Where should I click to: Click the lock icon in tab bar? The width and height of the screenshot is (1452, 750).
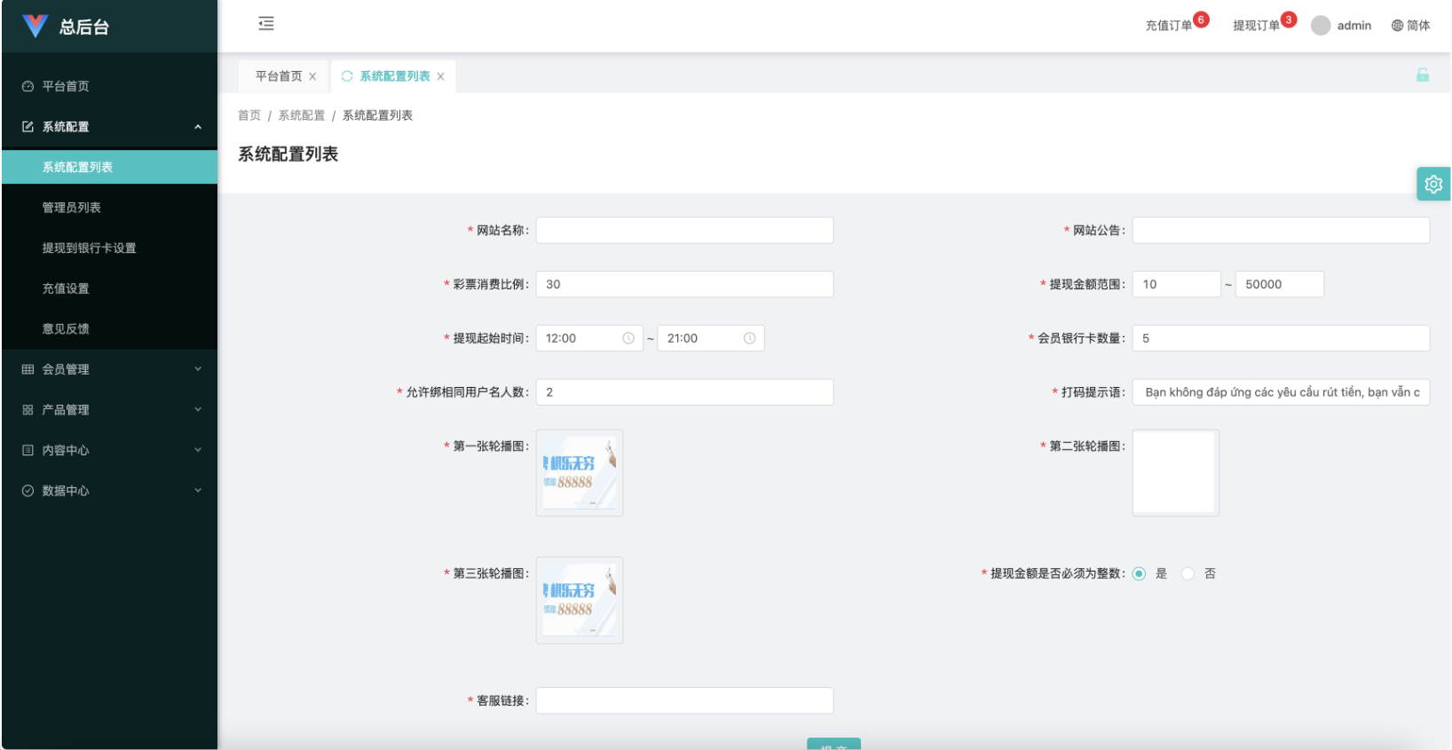[x=1422, y=75]
